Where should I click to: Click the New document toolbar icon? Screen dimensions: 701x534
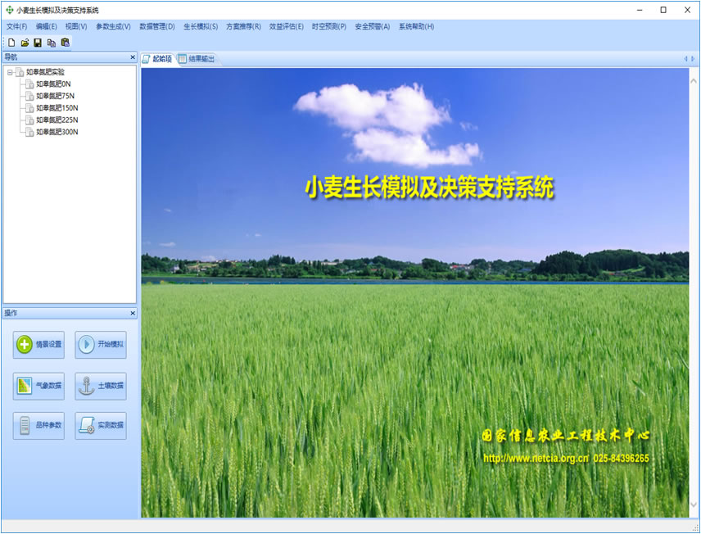tap(11, 42)
